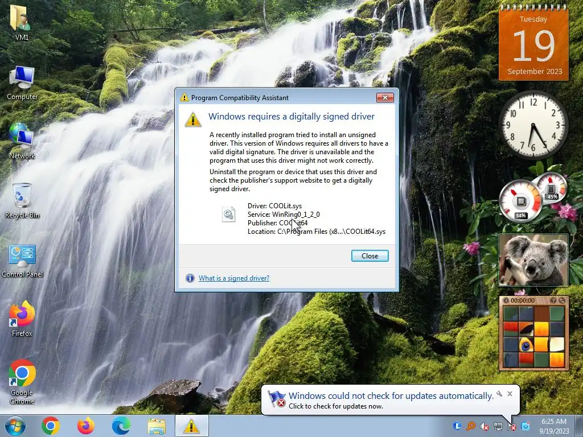Screen dimensions: 583x437
Task: Click the koala slideshow gadget picture
Action: click(x=533, y=260)
